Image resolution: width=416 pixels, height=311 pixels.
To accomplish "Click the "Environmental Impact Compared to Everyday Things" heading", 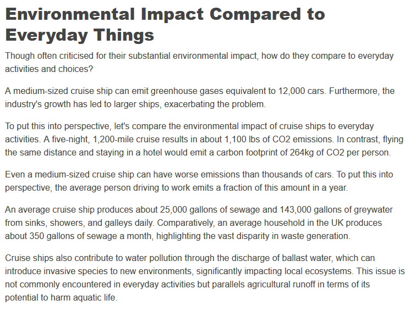I will (165, 25).
